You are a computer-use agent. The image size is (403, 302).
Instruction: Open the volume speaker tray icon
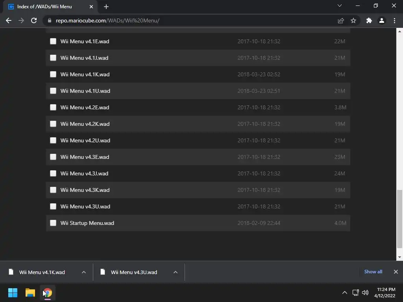[x=365, y=293]
